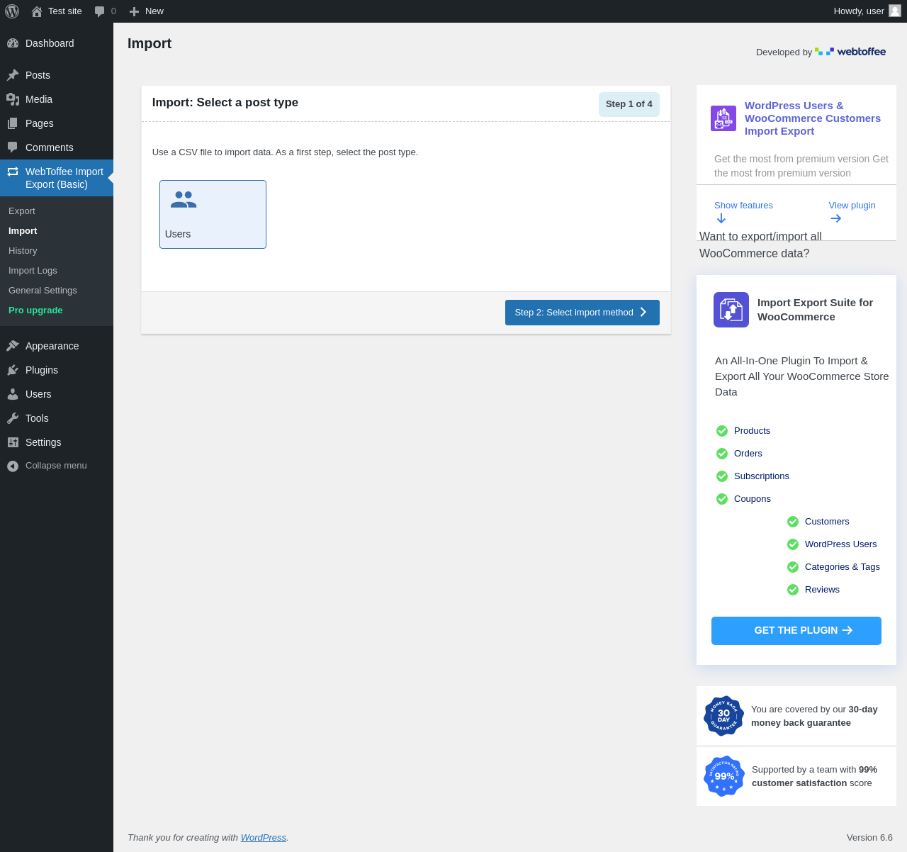Viewport: 907px width, 852px height.
Task: Select the Users post type card
Action: coord(213,214)
